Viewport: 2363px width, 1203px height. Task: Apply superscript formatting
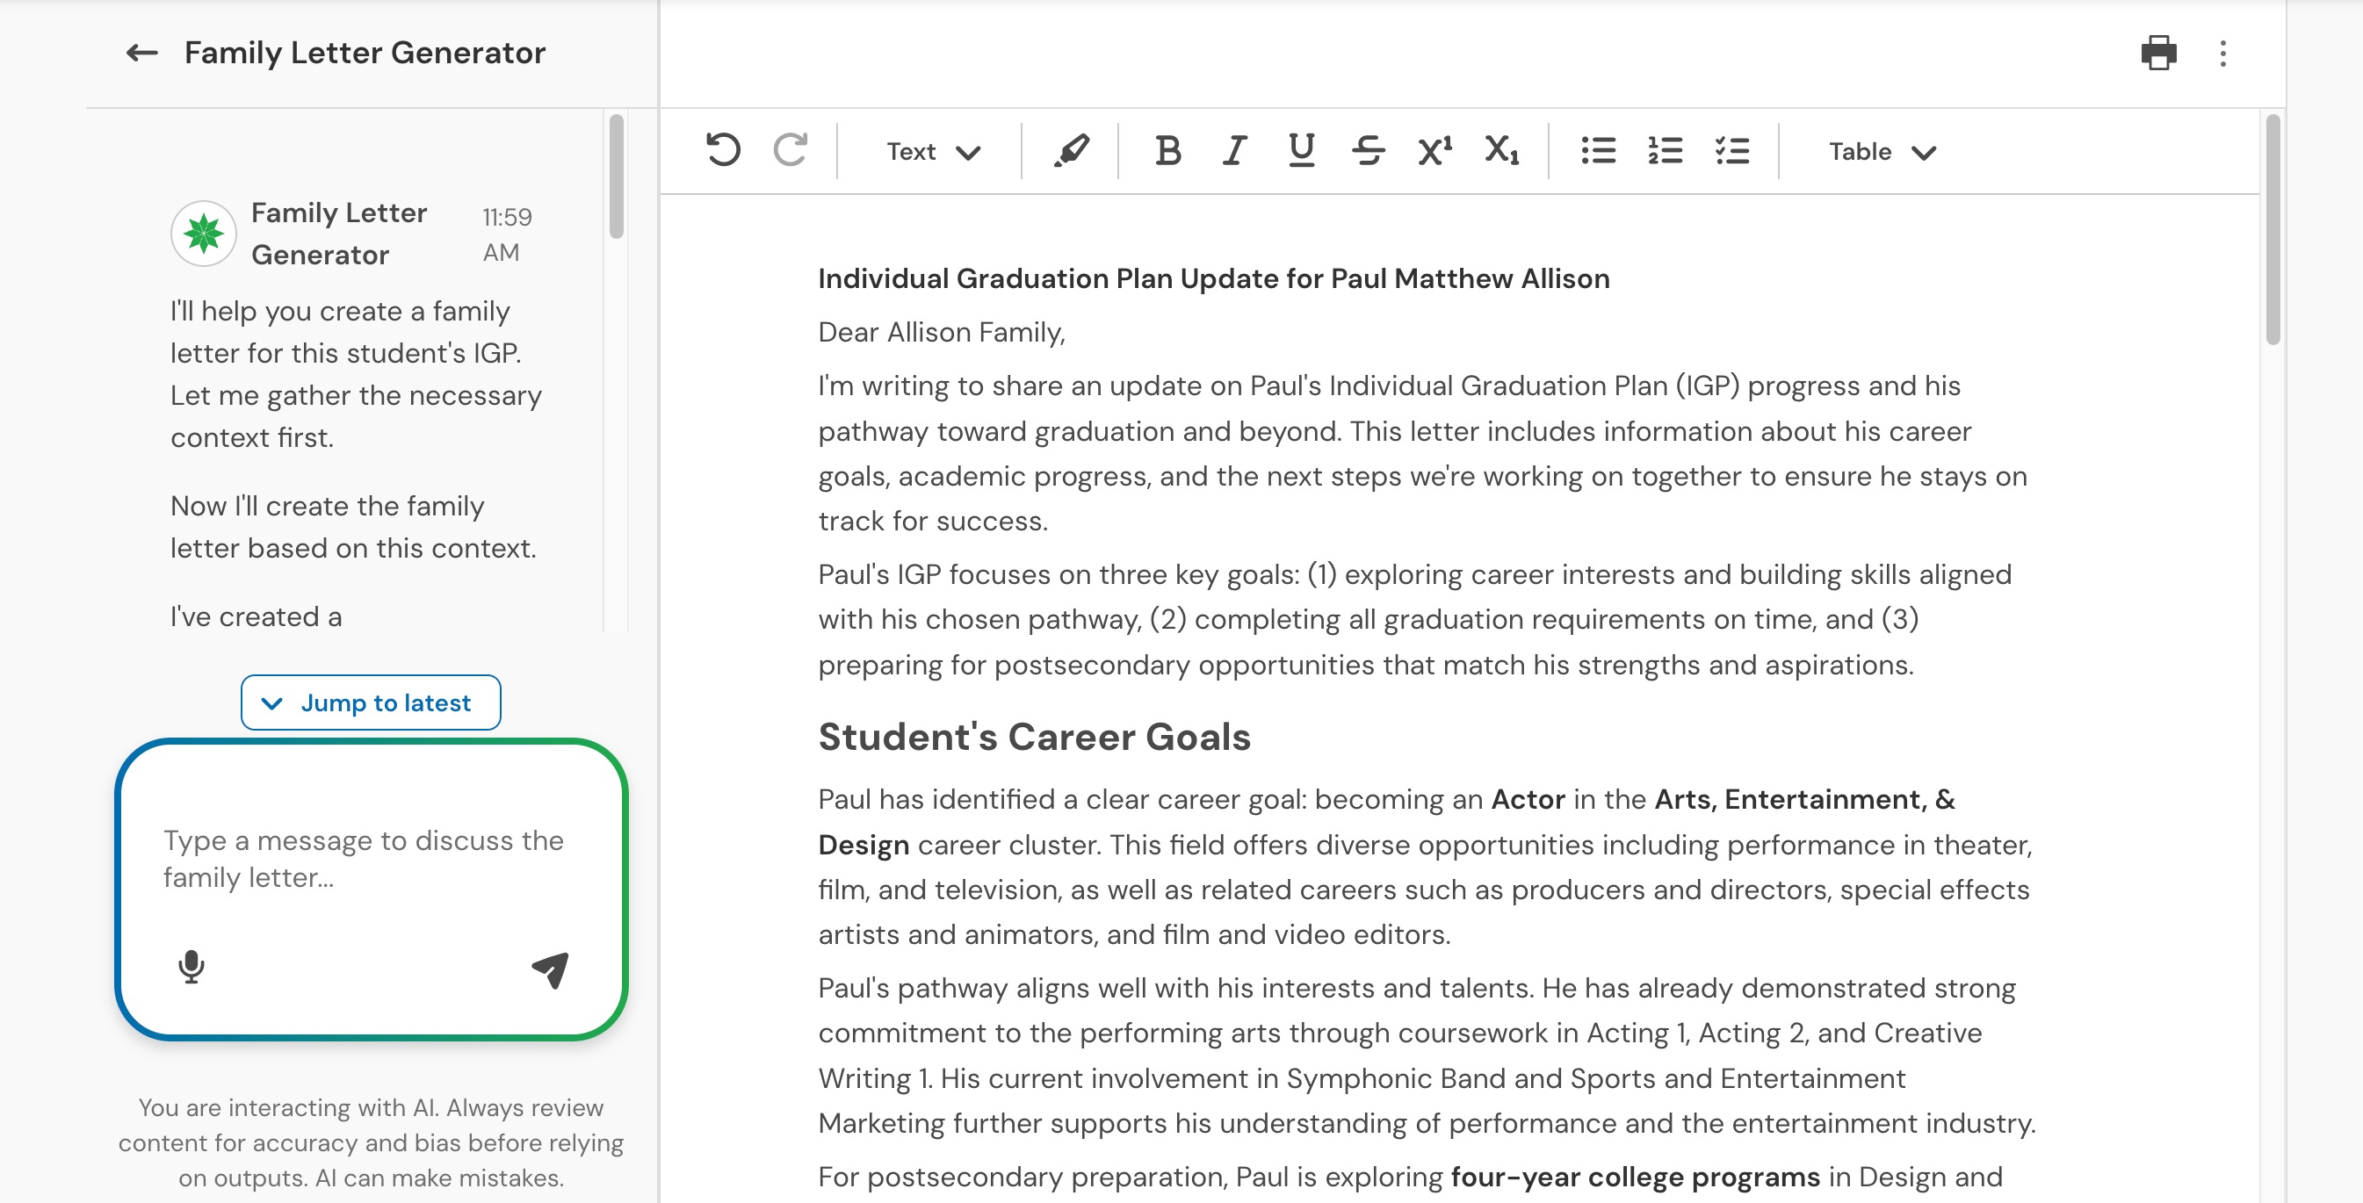1434,150
